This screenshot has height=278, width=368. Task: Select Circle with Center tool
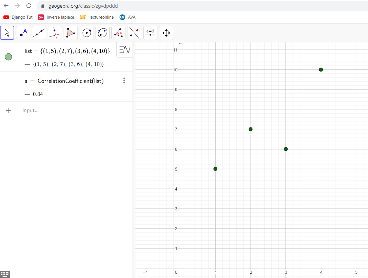[x=87, y=33]
